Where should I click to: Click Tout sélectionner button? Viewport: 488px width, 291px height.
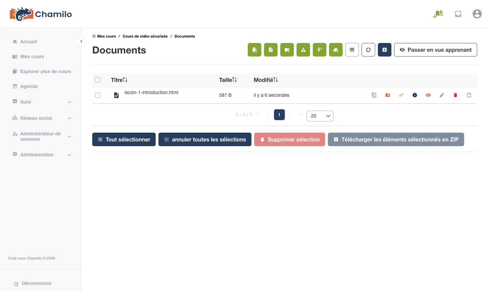[124, 139]
